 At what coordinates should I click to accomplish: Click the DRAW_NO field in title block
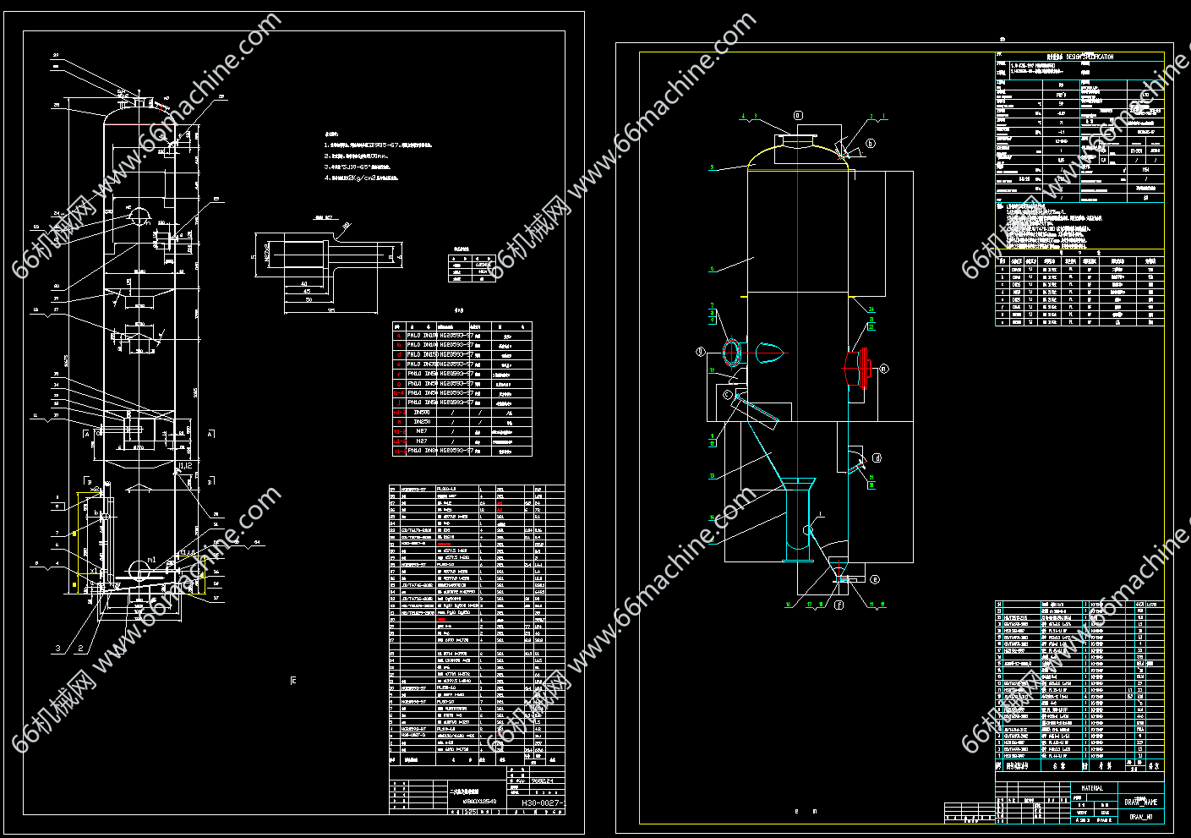point(1140,817)
